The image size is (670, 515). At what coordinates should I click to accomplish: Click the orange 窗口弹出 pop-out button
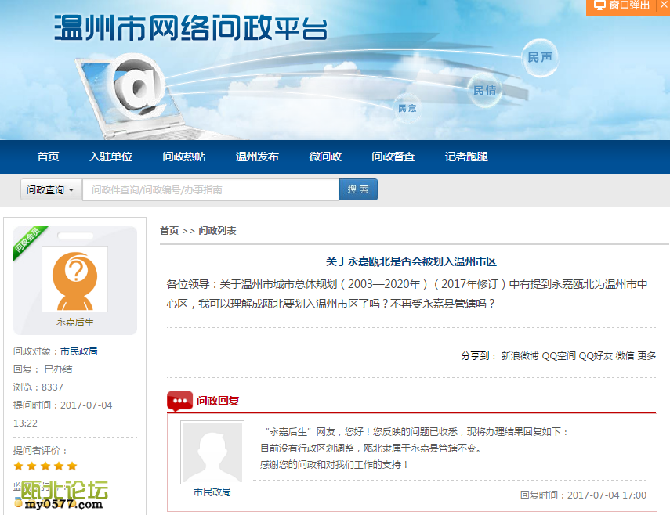point(622,6)
